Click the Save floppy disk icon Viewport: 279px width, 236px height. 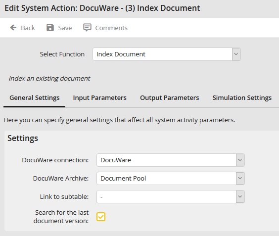50,28
